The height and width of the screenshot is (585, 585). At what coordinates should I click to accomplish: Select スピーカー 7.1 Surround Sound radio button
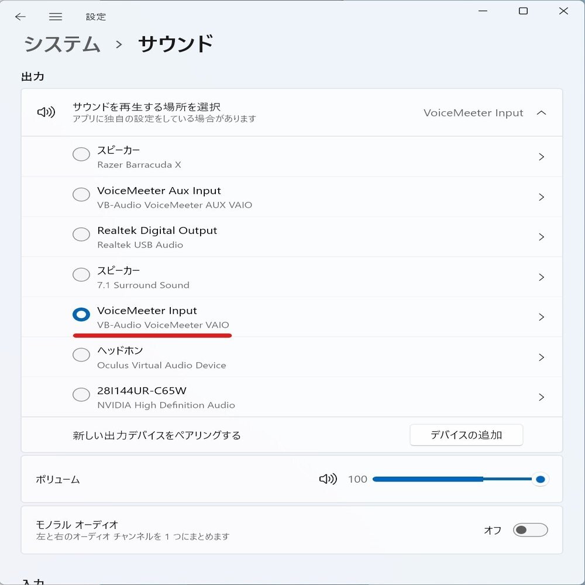(x=81, y=274)
